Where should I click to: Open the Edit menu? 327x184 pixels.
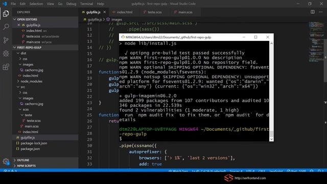[22, 4]
